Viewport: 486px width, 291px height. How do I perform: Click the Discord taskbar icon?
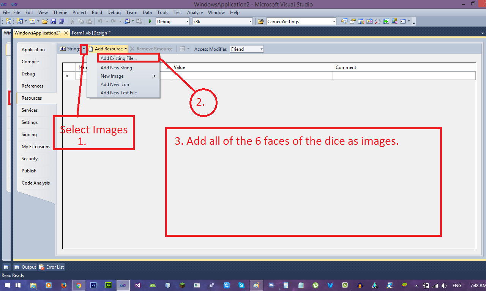[x=271, y=285]
